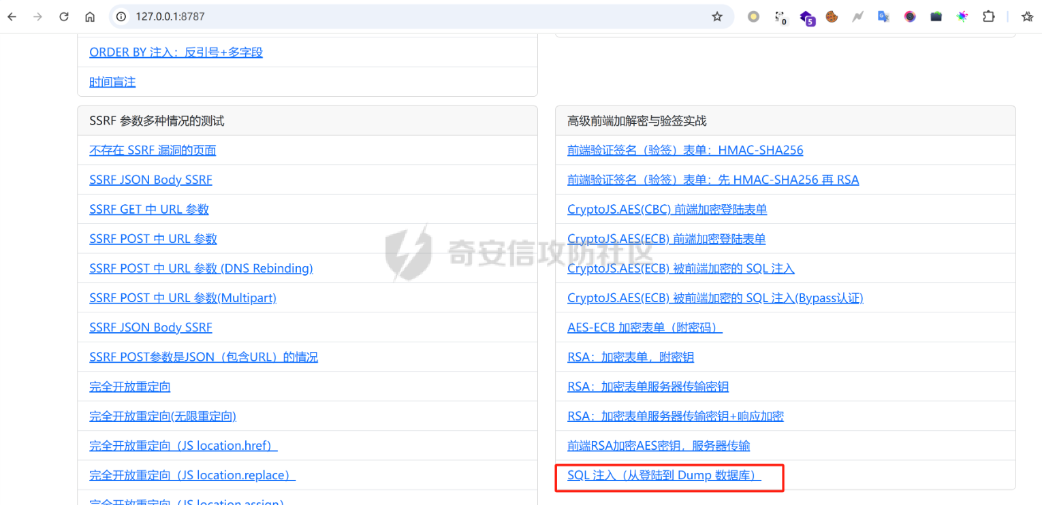The image size is (1042, 505).
Task: Open RSA：加密表单，附密钥 link
Action: (x=631, y=357)
